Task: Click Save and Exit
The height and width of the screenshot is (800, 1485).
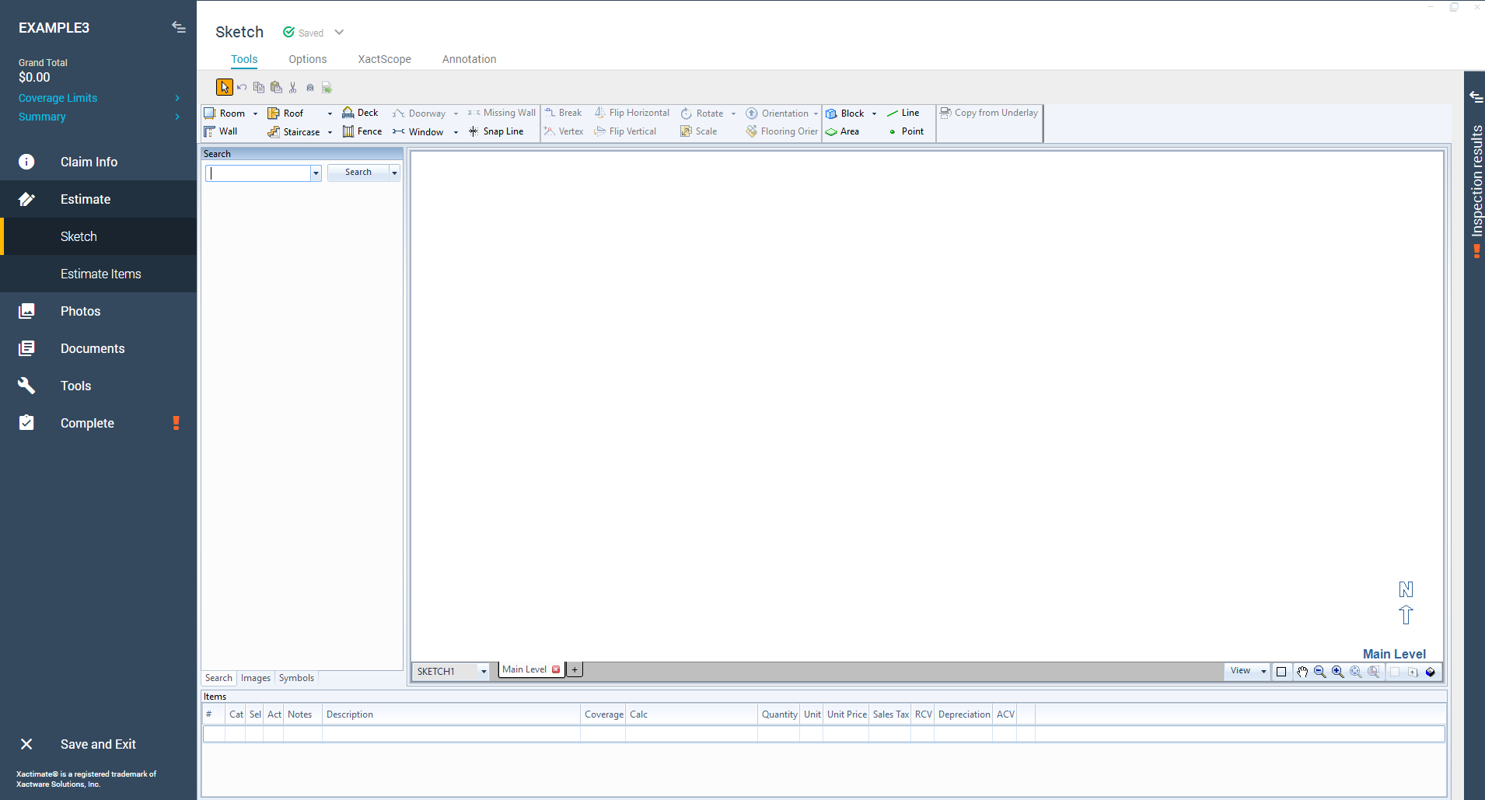Action: click(x=98, y=744)
